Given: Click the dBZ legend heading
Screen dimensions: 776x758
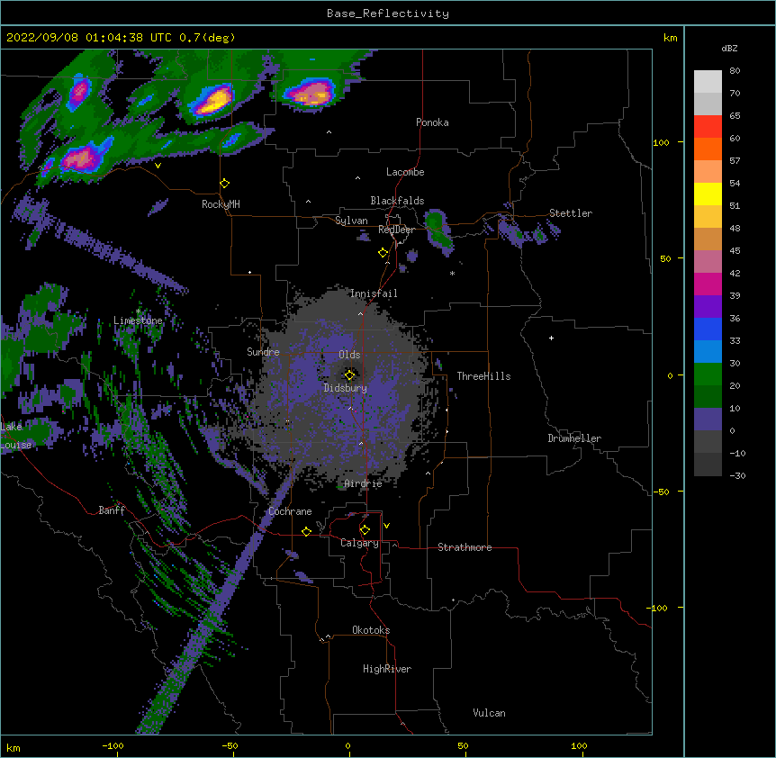Looking at the screenshot, I should point(729,49).
